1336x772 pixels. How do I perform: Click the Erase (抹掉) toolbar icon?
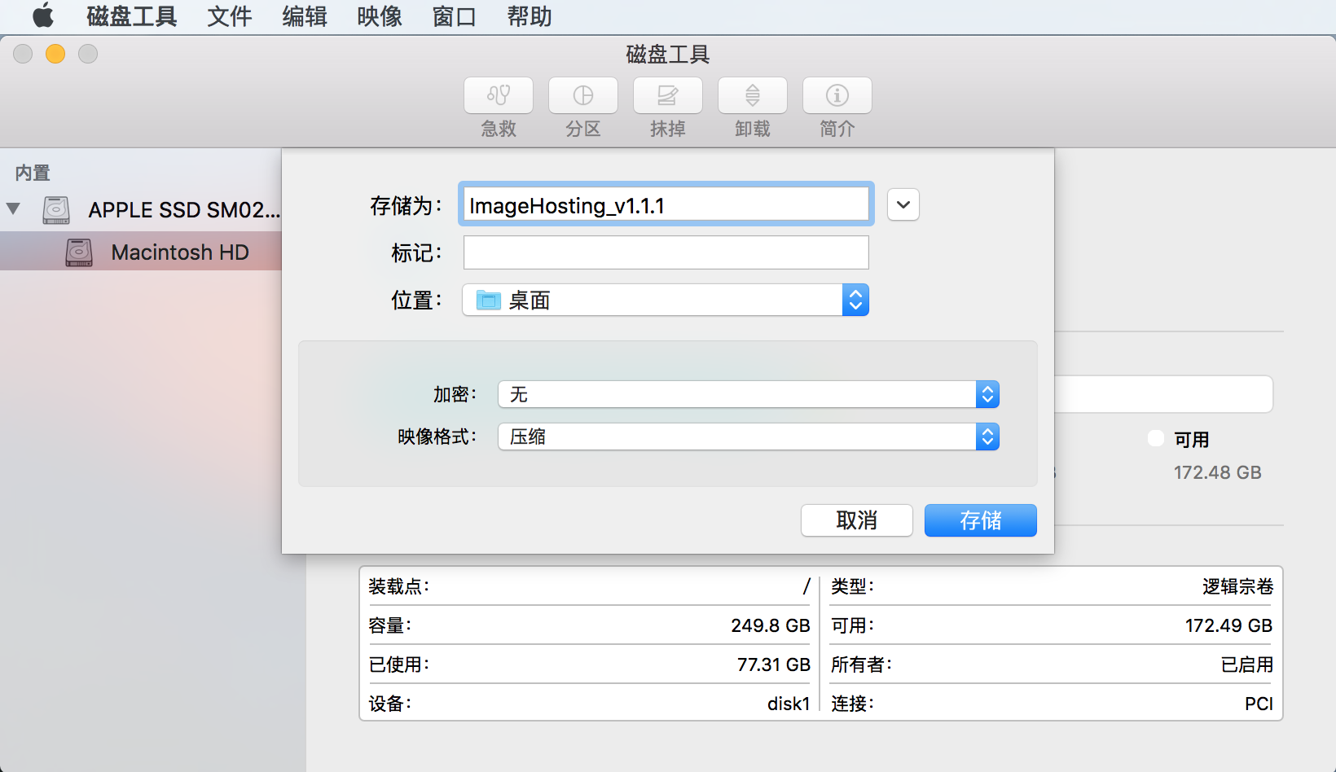coord(668,96)
